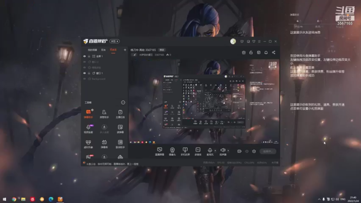The height and width of the screenshot is (203, 361).
Task: Click the share icon above preview
Action: click(273, 52)
